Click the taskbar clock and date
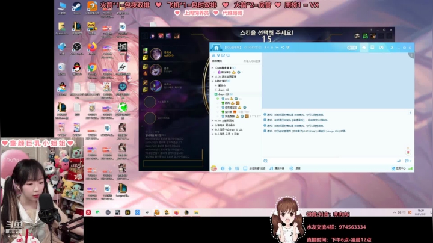The width and height of the screenshot is (433, 243). (x=421, y=212)
